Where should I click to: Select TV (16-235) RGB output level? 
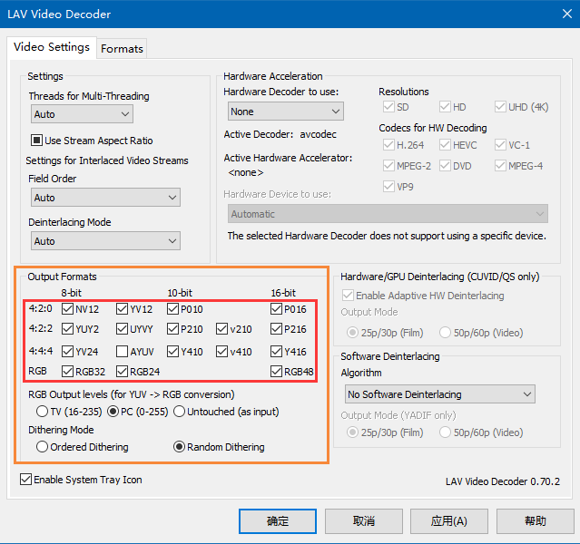(43, 412)
